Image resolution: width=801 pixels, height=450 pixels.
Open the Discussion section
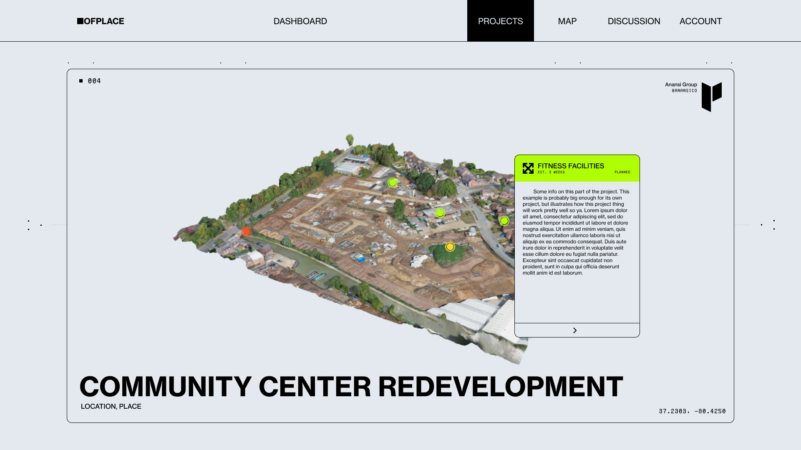coord(634,21)
